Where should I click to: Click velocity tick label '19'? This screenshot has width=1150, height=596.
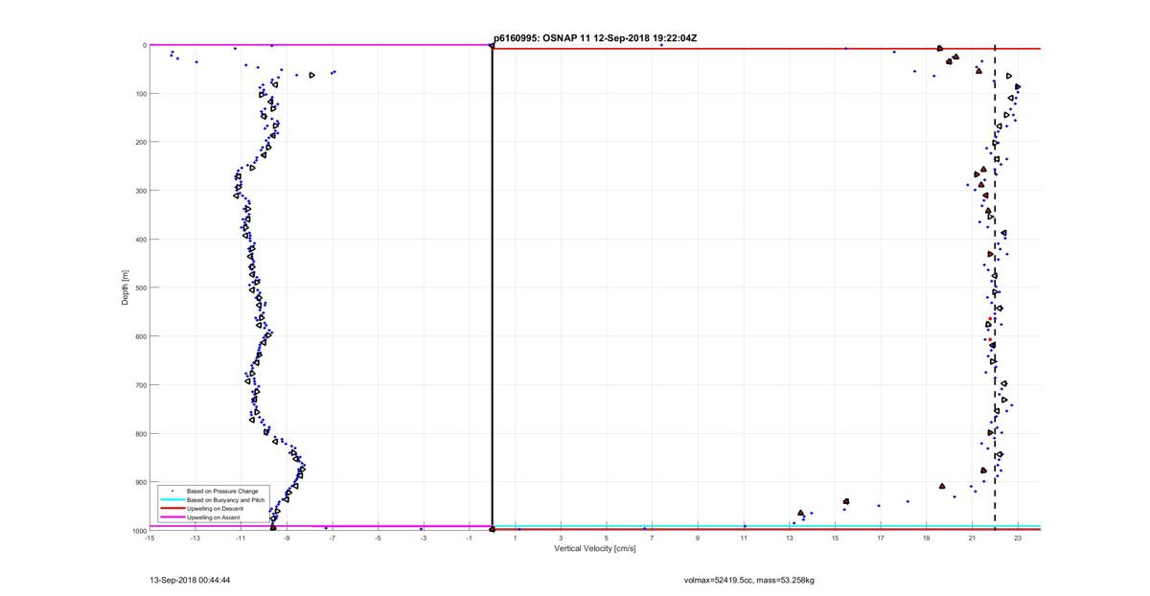point(927,539)
